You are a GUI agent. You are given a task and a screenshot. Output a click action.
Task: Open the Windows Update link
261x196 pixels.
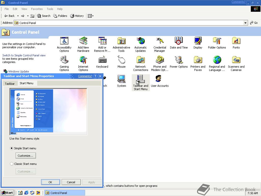tap(18, 71)
